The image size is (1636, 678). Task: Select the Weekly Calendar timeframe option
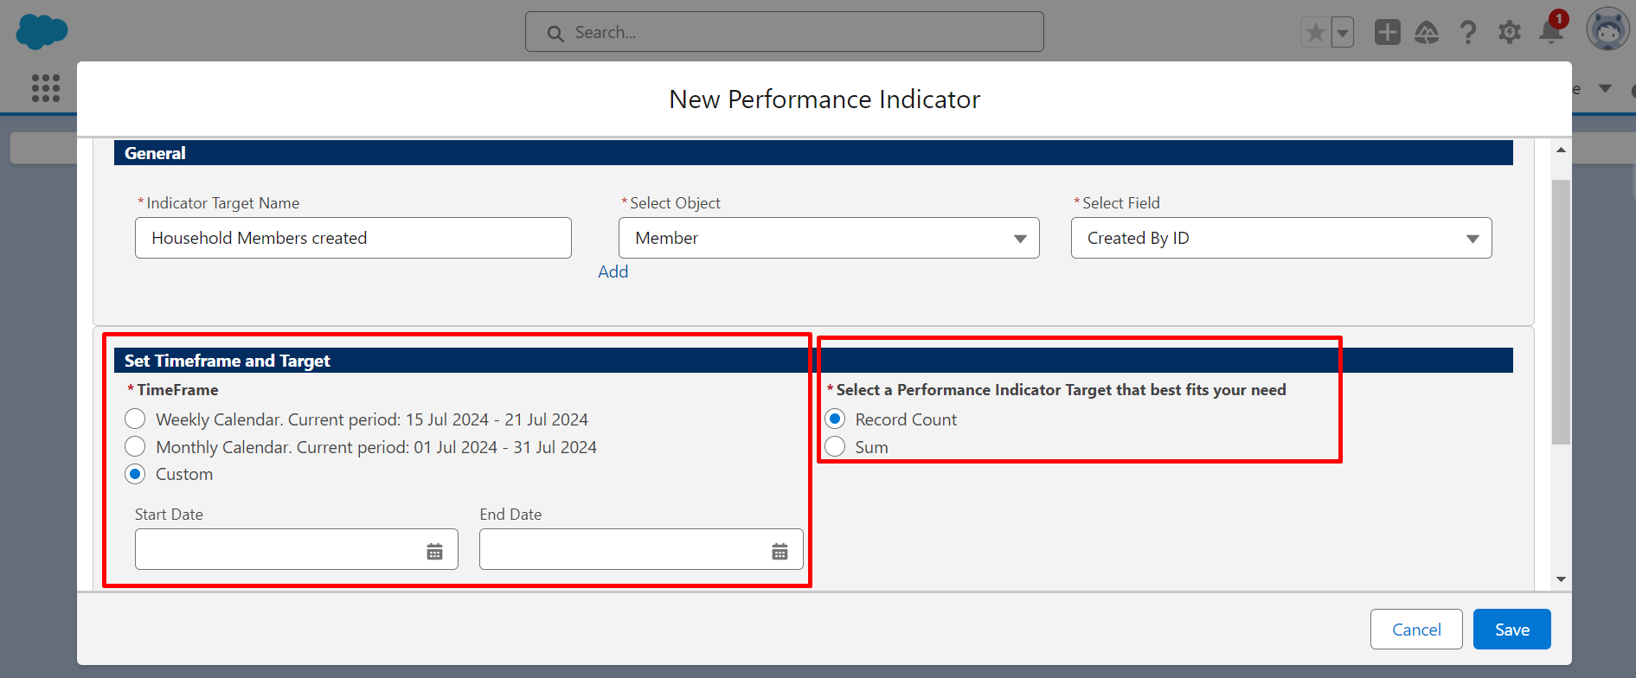(x=135, y=419)
